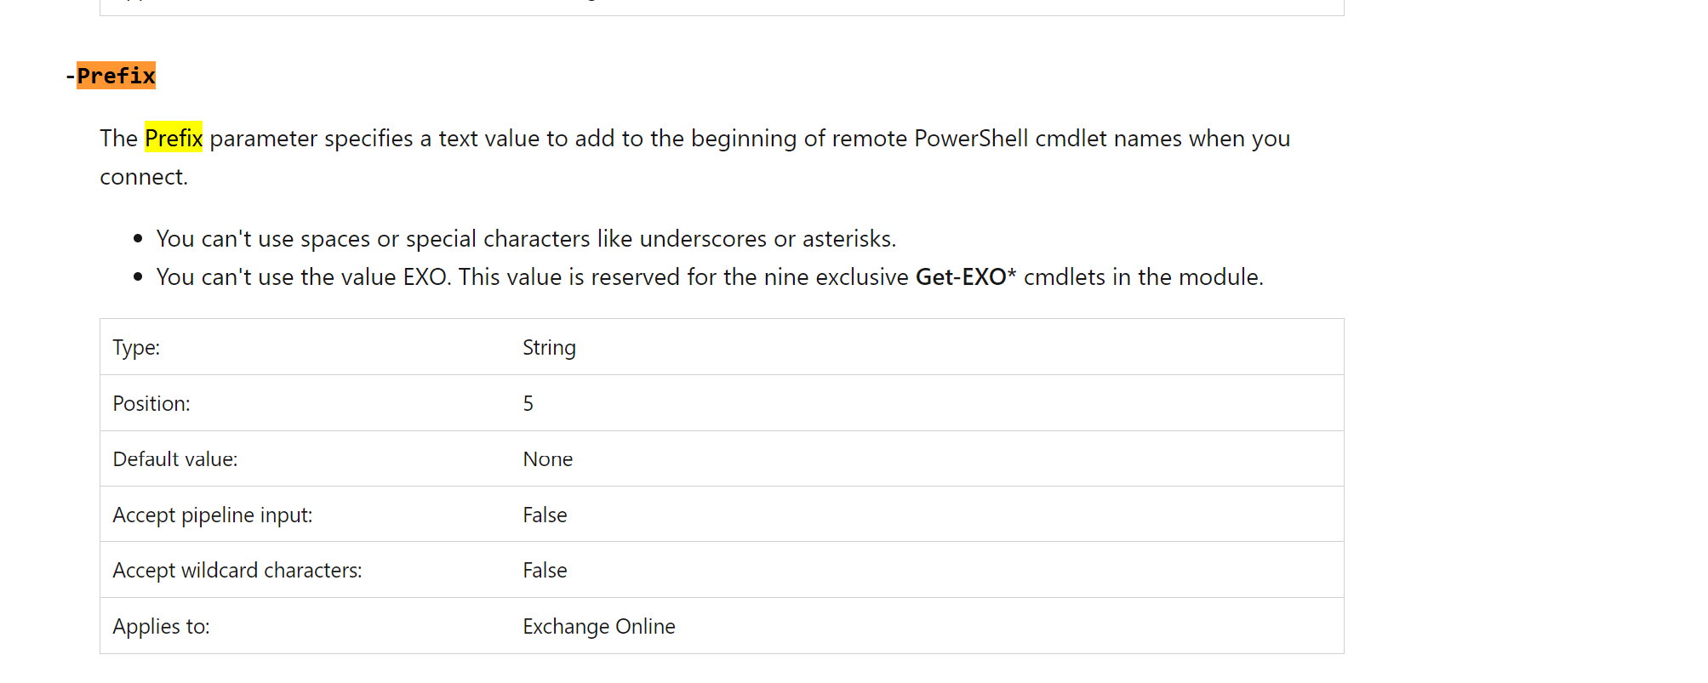Click the False value for pipeline input

click(545, 515)
